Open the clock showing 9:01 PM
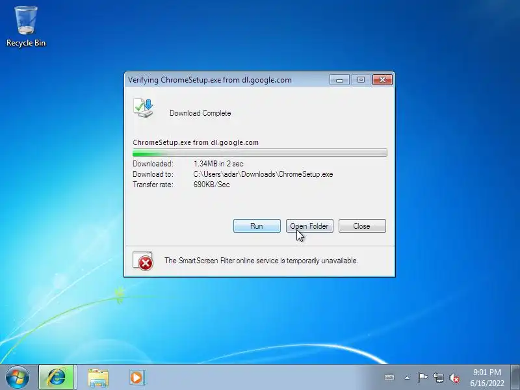The height and width of the screenshot is (390, 520). (x=487, y=378)
